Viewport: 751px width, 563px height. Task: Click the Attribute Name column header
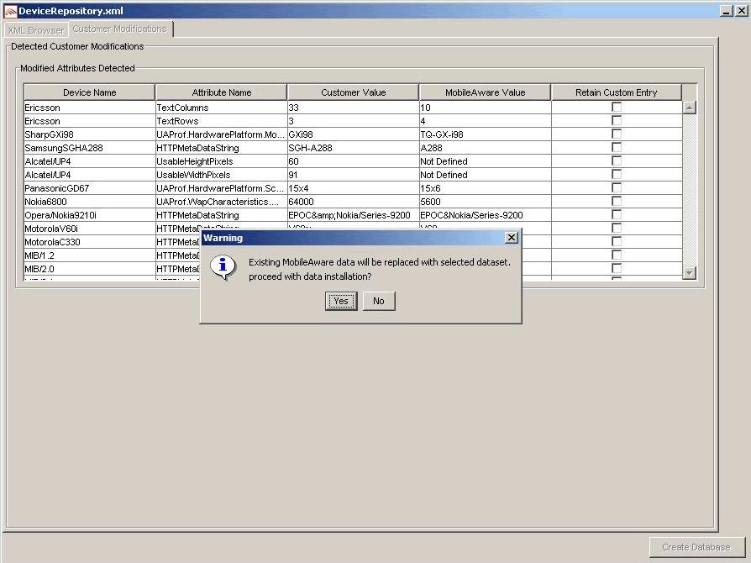click(221, 92)
